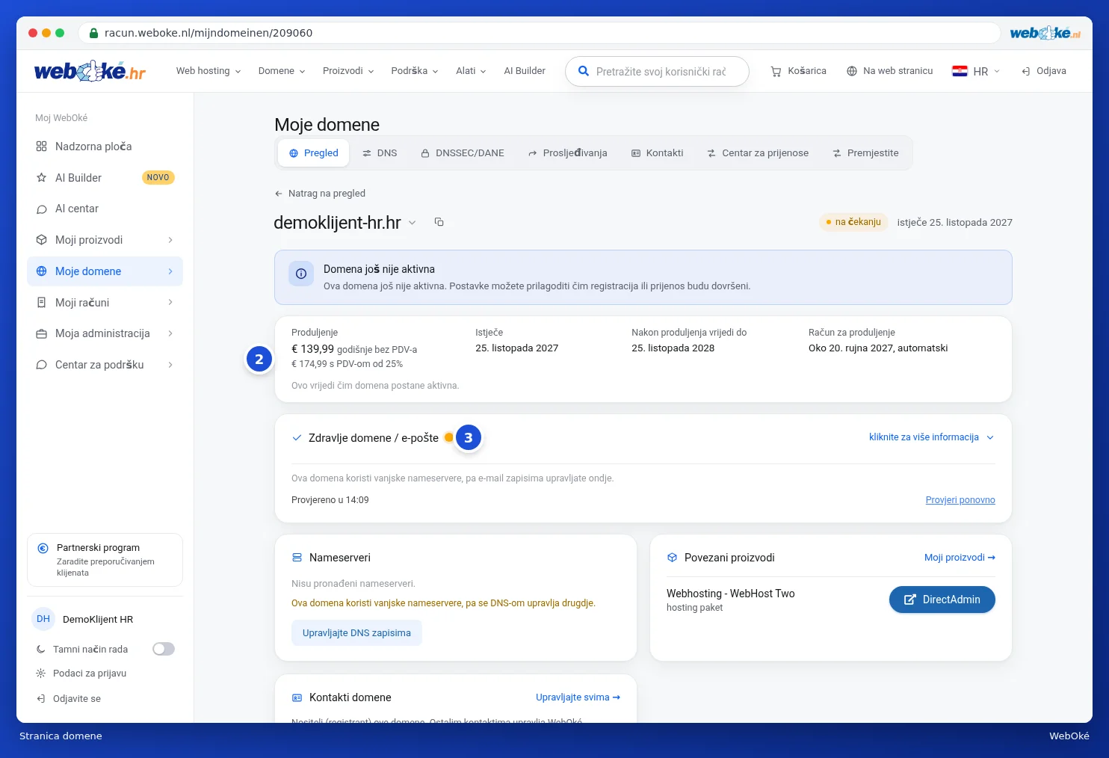Open the Prosljeđivanja tab
Screen dimensions: 1109x758
coord(568,153)
